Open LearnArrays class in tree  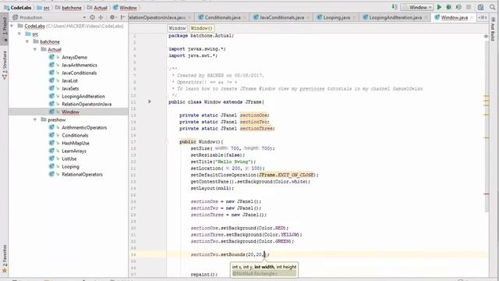[x=74, y=151]
